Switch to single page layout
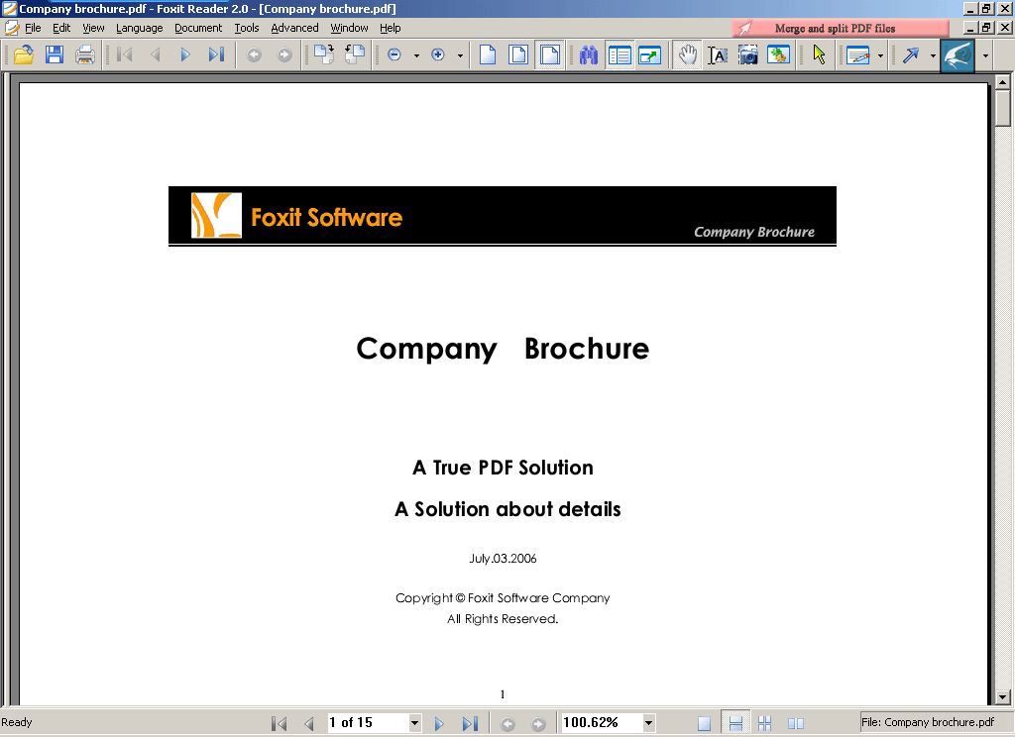1015x737 pixels. pyautogui.click(x=705, y=723)
